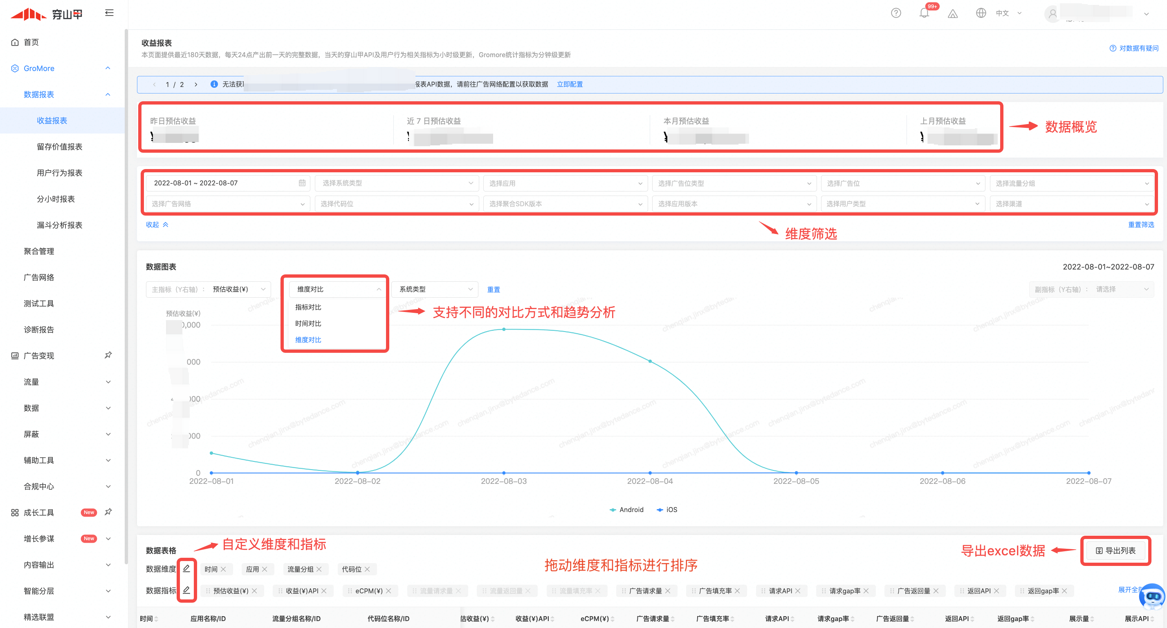The image size is (1167, 628).
Task: Open 对数据有疑问 help link
Action: (1134, 48)
